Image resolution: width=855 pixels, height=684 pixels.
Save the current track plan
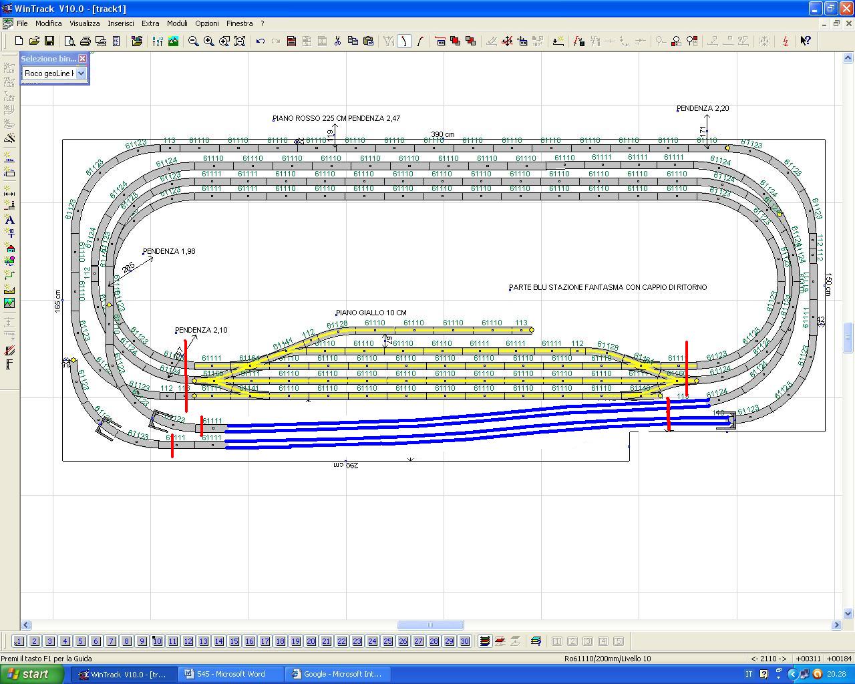[49, 41]
